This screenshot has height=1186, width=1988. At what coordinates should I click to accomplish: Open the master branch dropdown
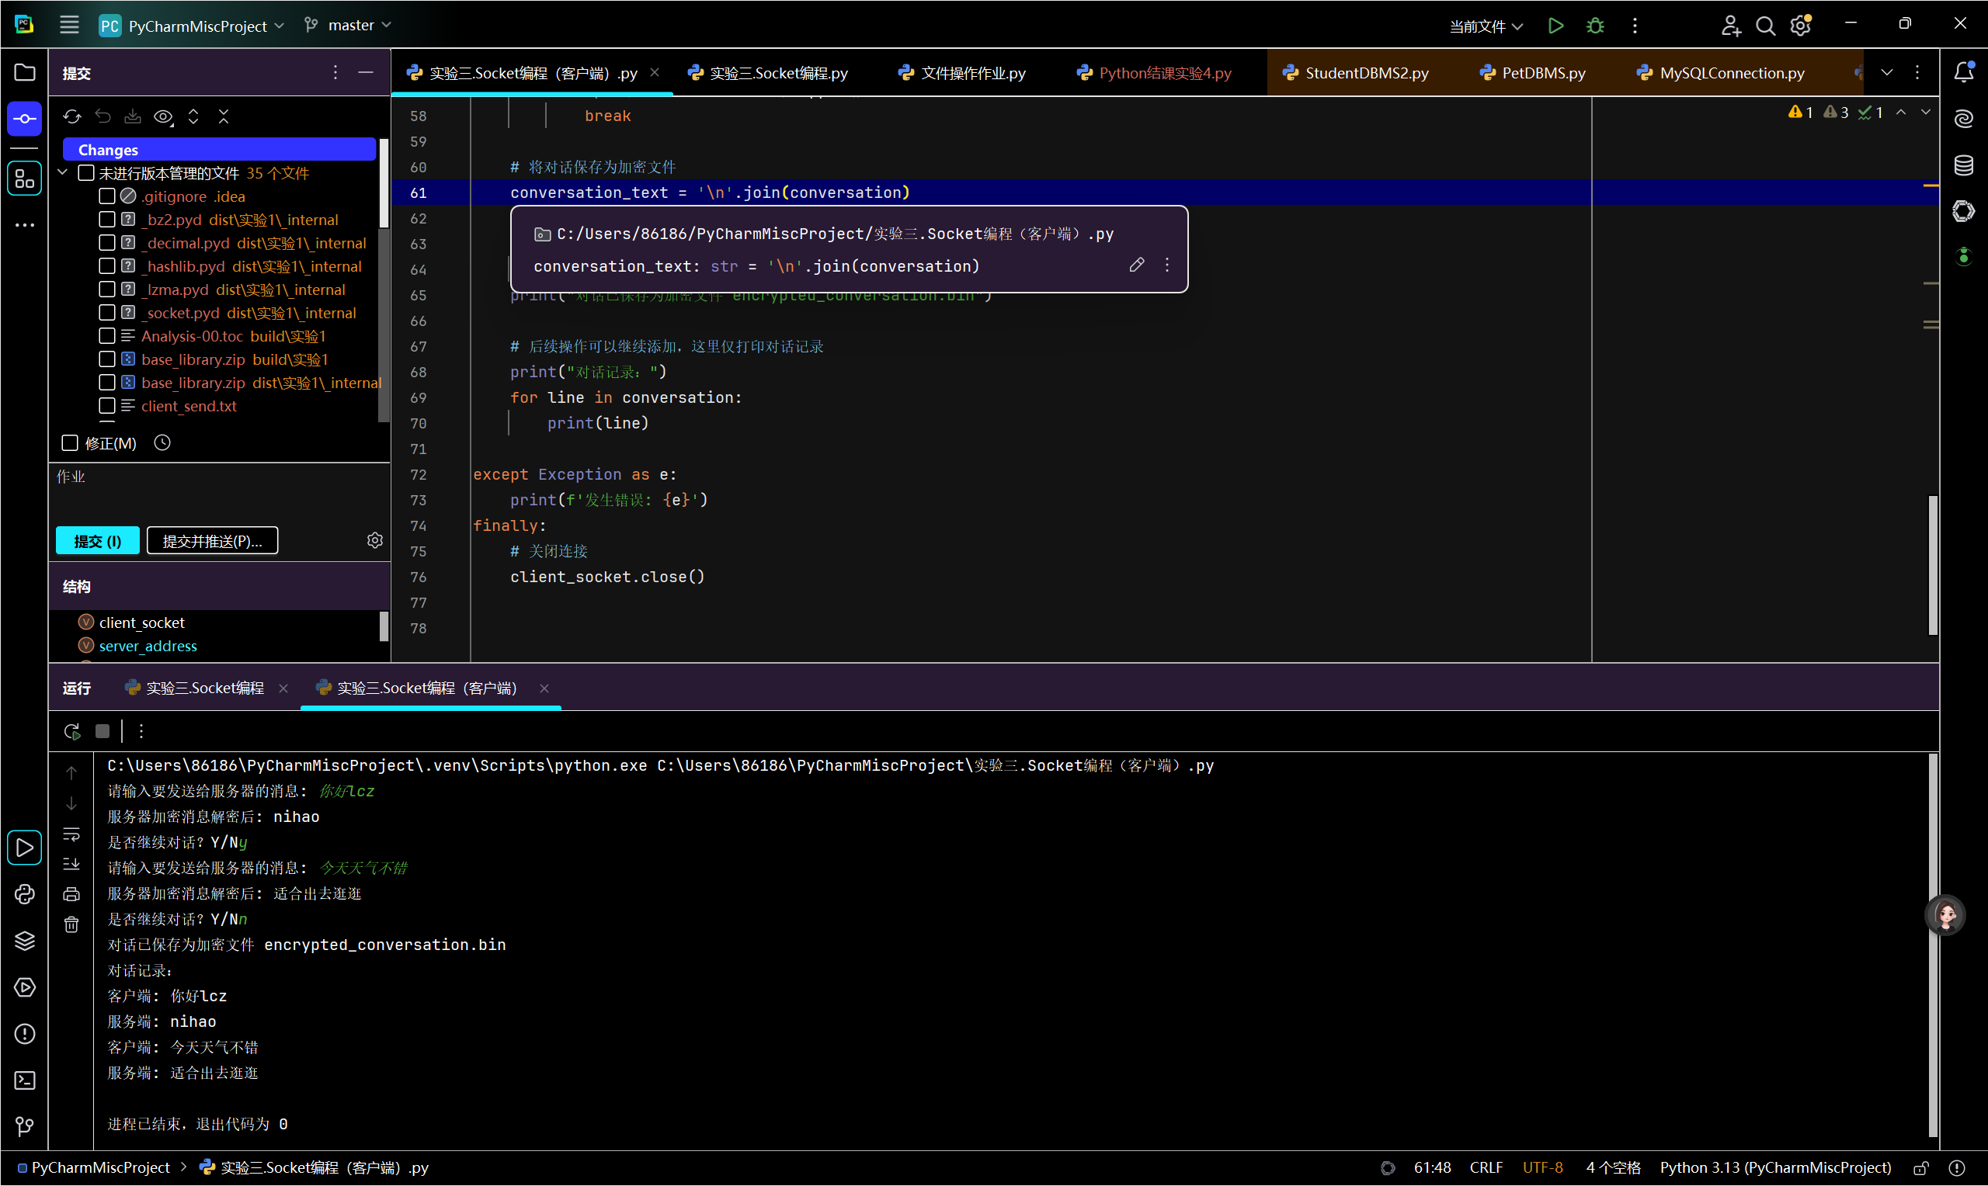point(350,26)
